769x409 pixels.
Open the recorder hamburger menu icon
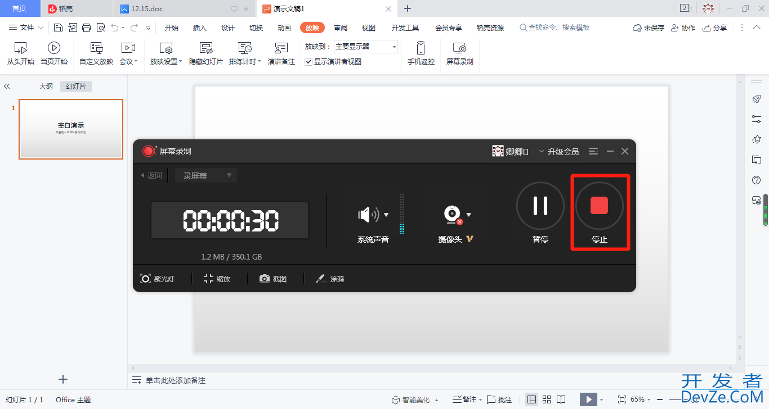(593, 151)
